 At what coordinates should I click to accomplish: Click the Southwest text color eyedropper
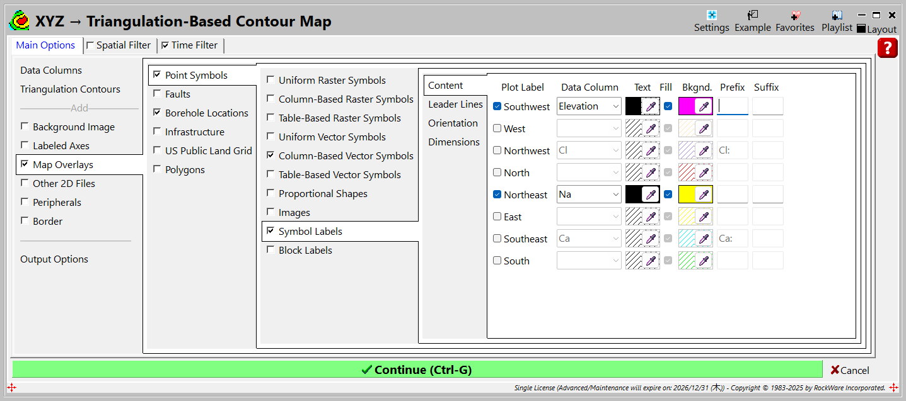tap(651, 106)
